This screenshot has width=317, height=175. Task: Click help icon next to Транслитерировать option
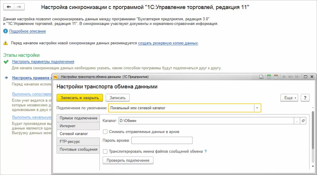coord(206,152)
